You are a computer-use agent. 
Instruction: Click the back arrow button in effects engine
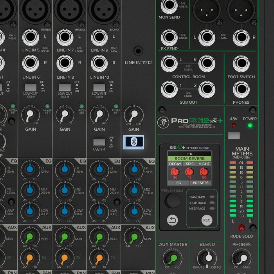173,220
